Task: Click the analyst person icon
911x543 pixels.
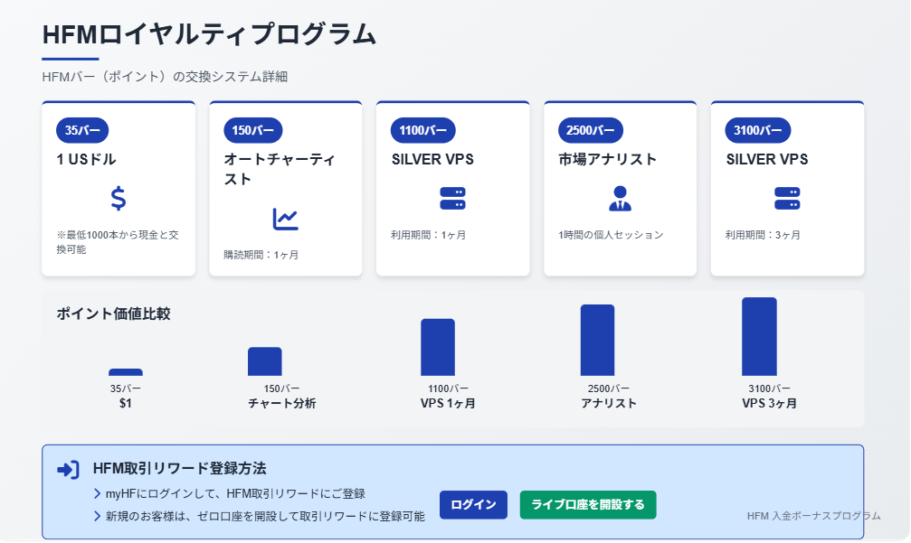Action: (x=620, y=199)
